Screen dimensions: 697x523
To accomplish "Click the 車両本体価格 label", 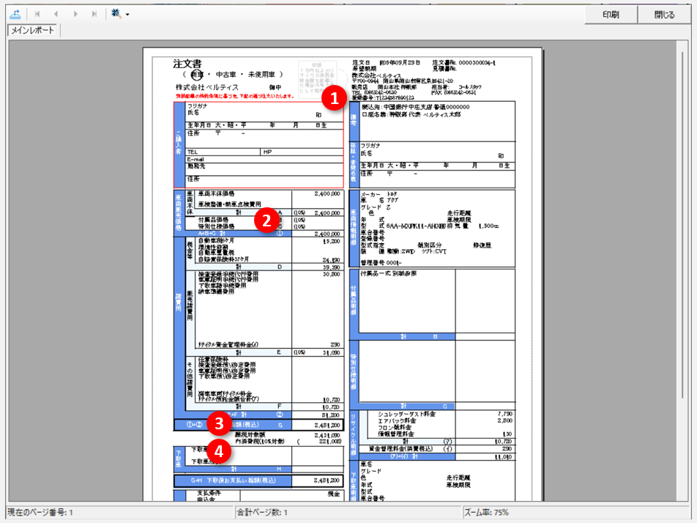I will [216, 194].
